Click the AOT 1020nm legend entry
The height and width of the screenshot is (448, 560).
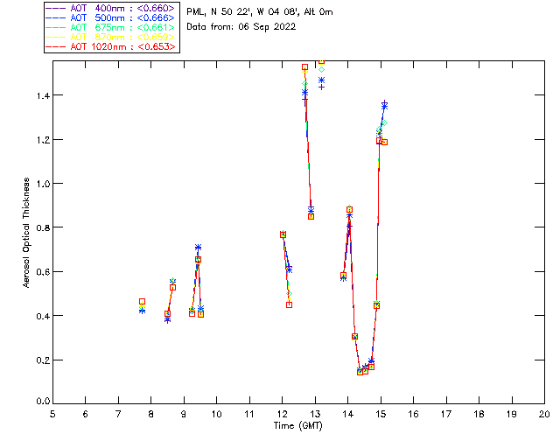click(111, 46)
